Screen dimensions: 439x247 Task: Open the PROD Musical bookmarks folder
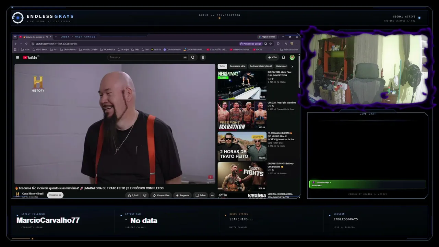(108, 49)
